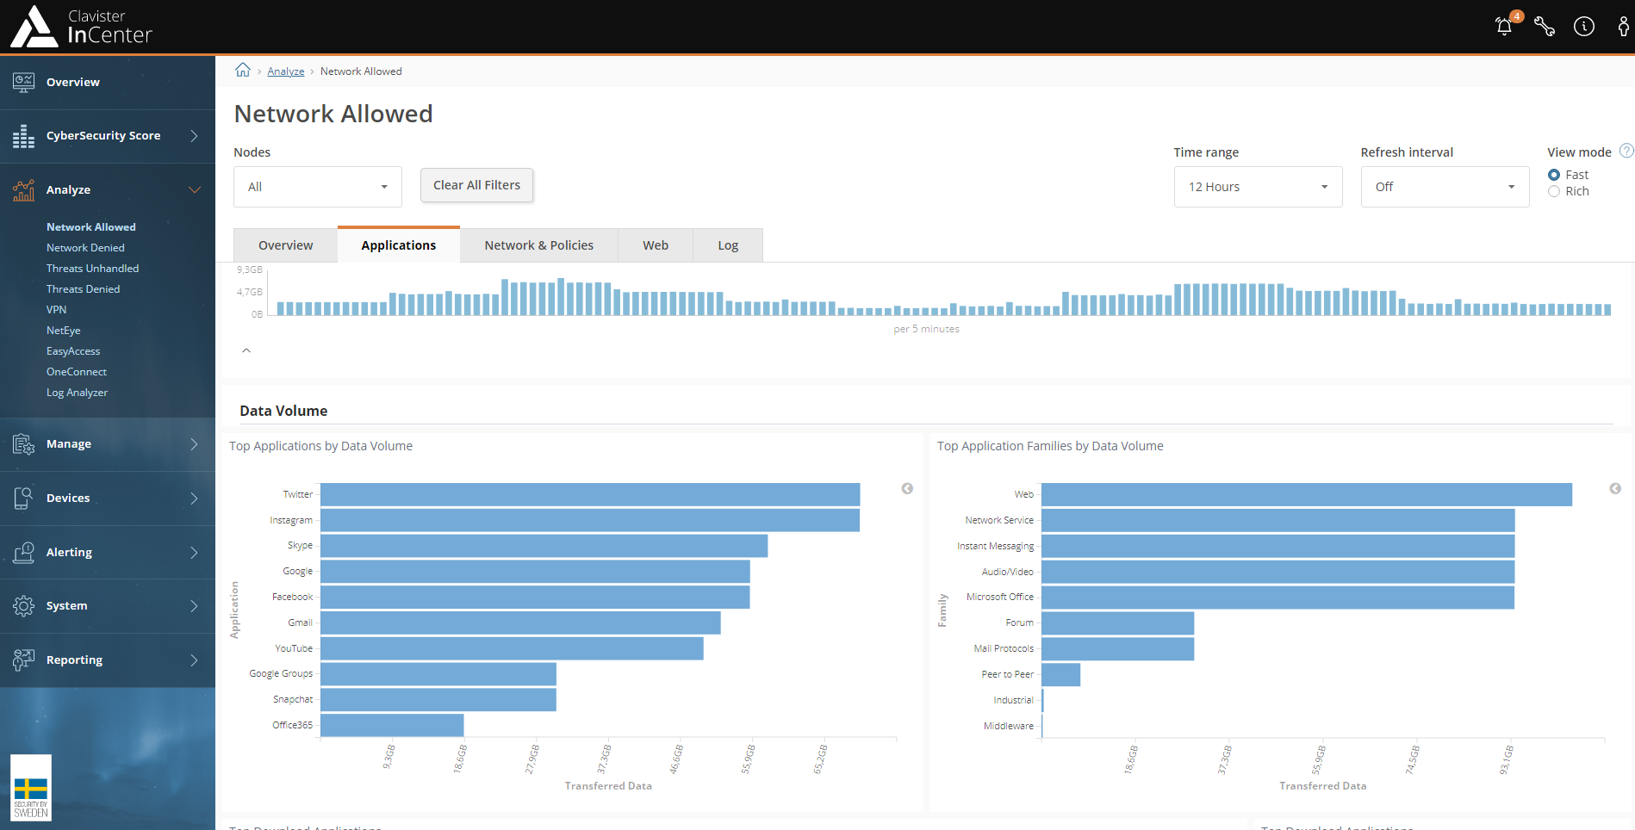The image size is (1635, 830).
Task: Click the Instagram data volume bar
Action: coord(590,520)
